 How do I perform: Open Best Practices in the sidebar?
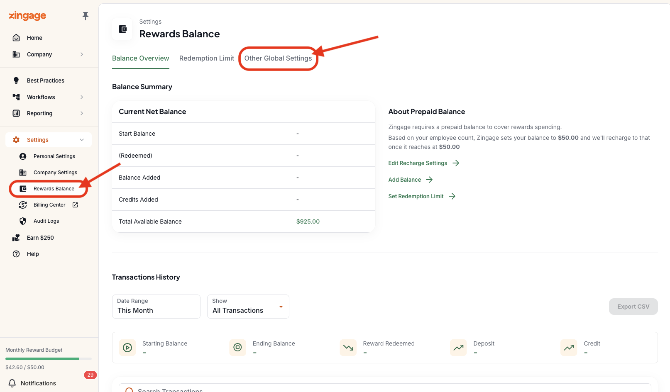click(x=46, y=80)
